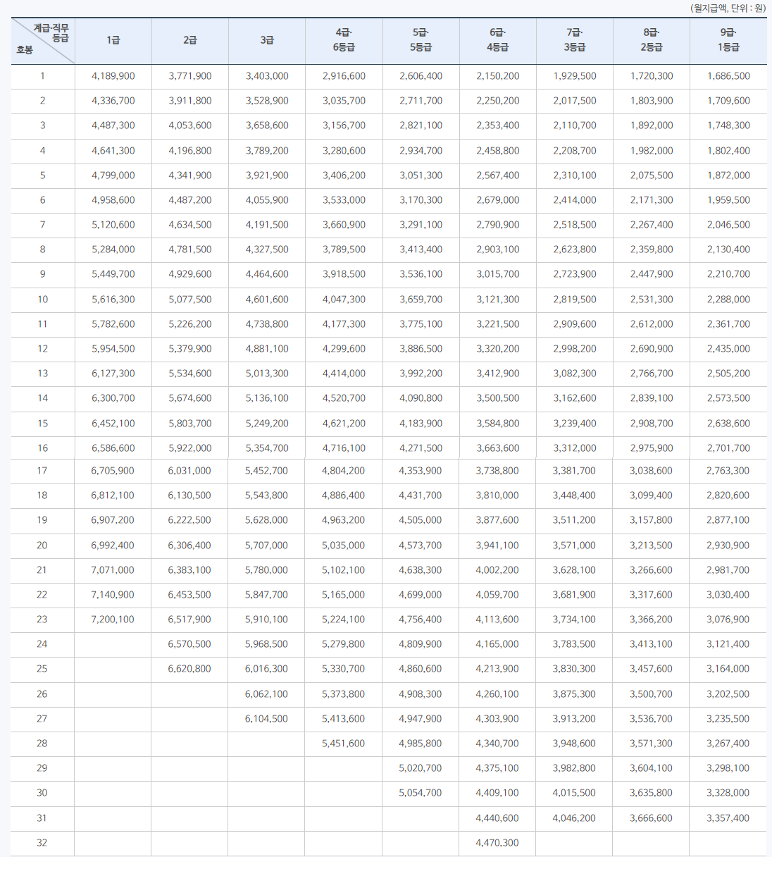The image size is (772, 869).
Task: Select cell value 1,686,500
Action: [728, 76]
